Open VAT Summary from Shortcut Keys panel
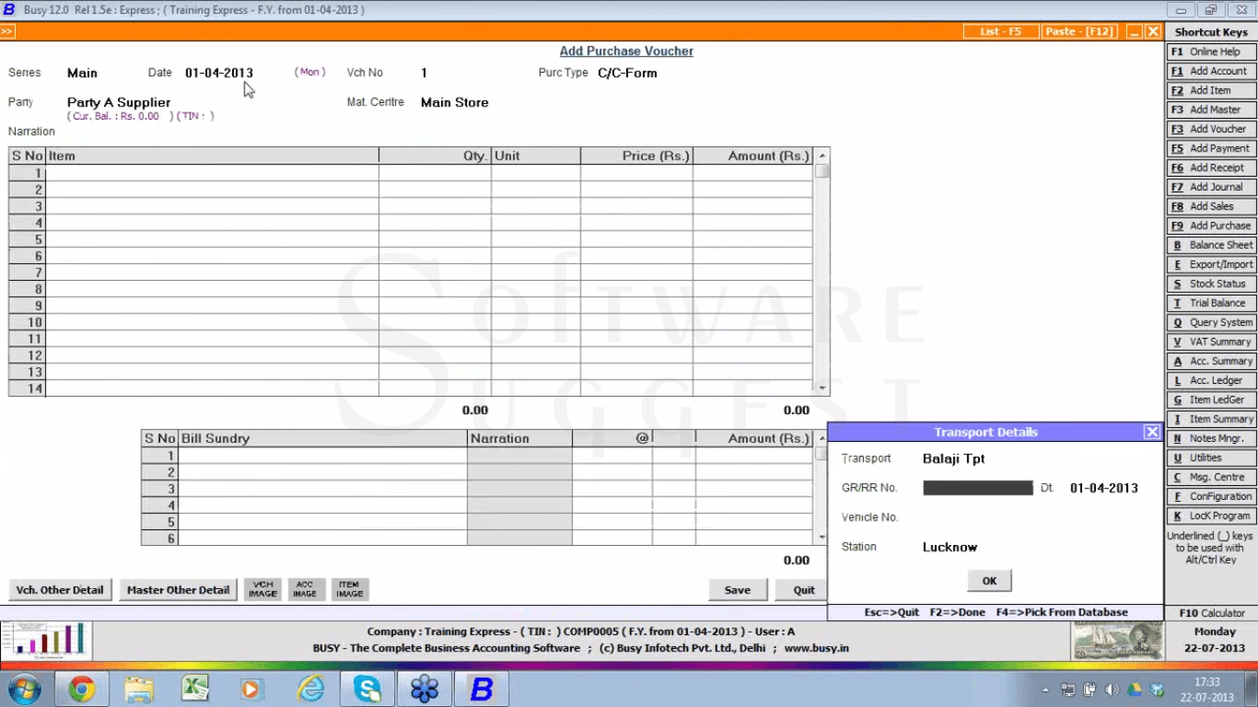 coord(1211,342)
